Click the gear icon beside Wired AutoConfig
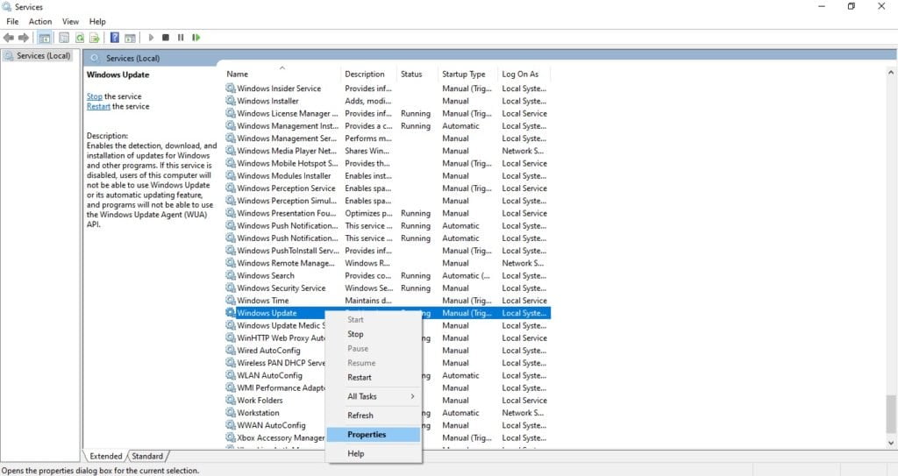 [x=231, y=350]
